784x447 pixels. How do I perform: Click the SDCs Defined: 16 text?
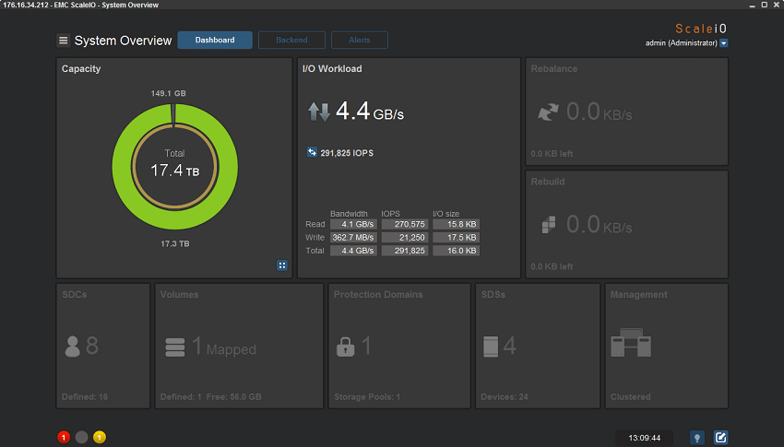click(85, 397)
